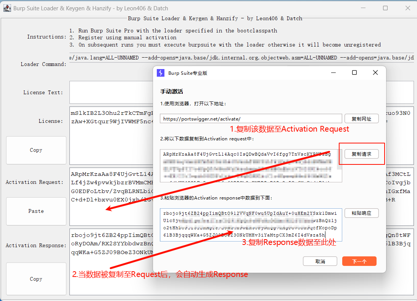Image resolution: width=417 pixels, height=301 pixels.
Task: Click 'Activation Response:' label
Action: 35,245
